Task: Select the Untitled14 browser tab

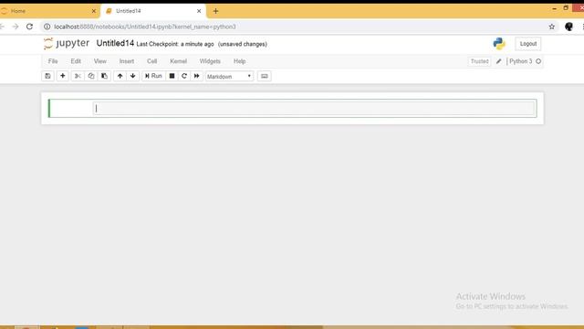Action: point(152,11)
